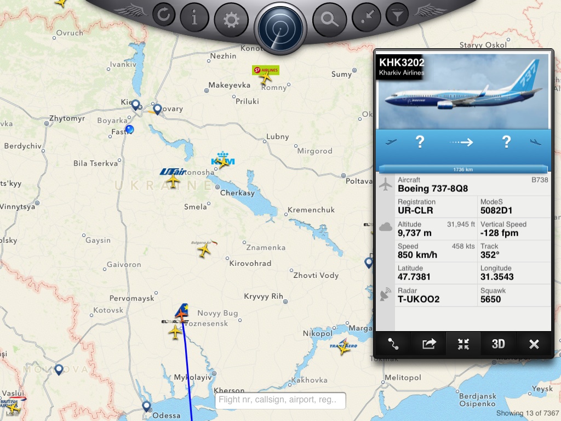Tap the Transaero aircraft near Nikopol
561x421 pixels.
pyautogui.click(x=344, y=346)
